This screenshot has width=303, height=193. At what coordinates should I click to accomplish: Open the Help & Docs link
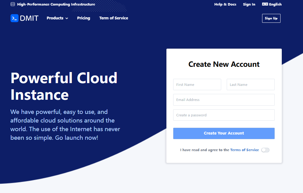tap(225, 4)
